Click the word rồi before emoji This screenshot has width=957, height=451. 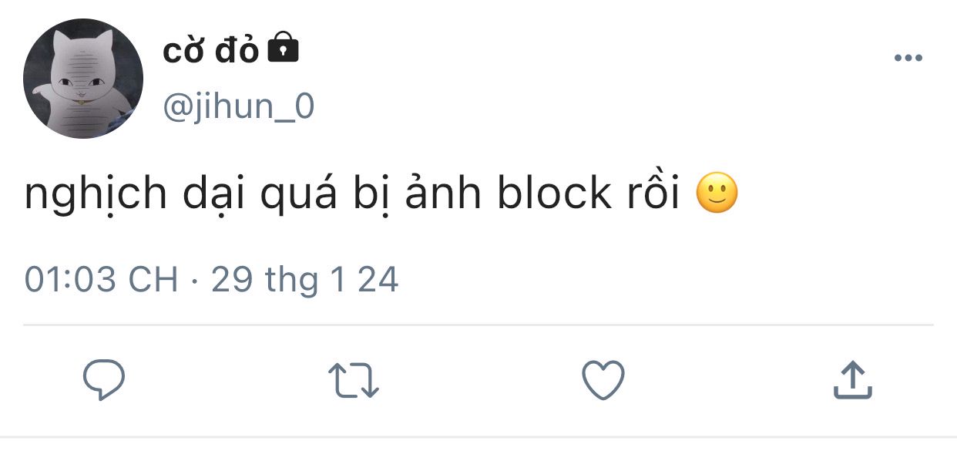coord(652,194)
